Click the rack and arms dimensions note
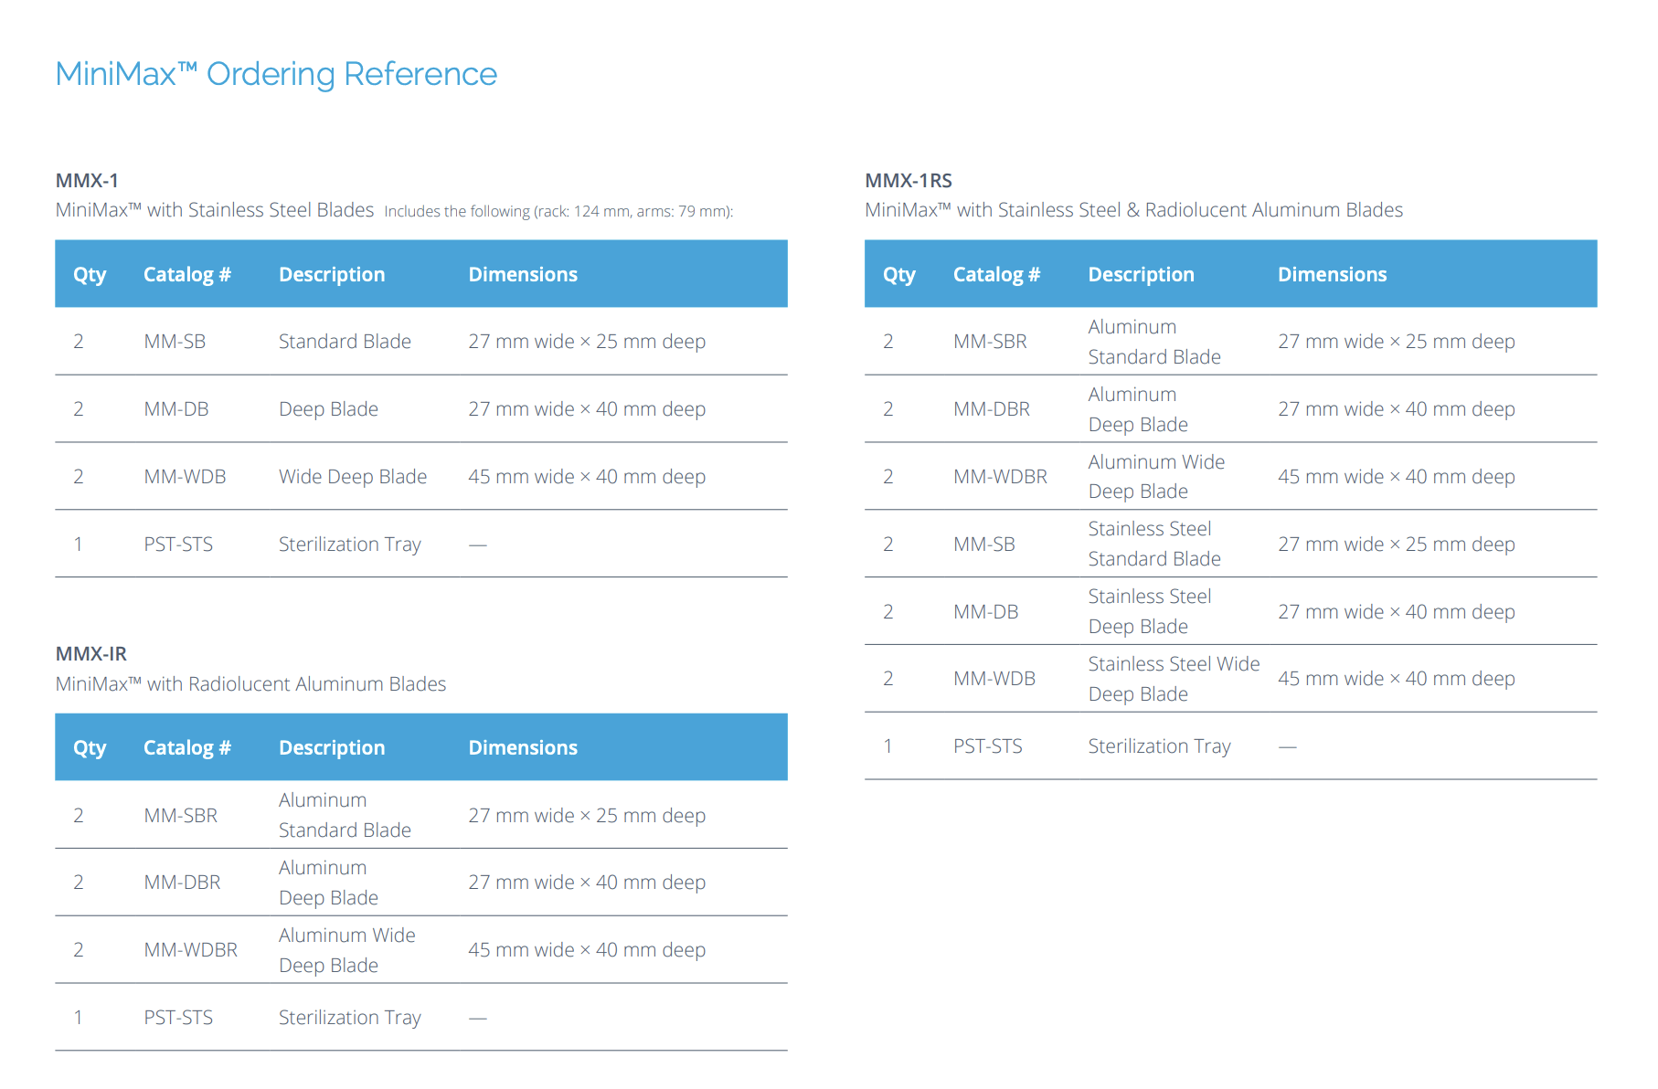Image resolution: width=1658 pixels, height=1089 pixels. (x=558, y=212)
